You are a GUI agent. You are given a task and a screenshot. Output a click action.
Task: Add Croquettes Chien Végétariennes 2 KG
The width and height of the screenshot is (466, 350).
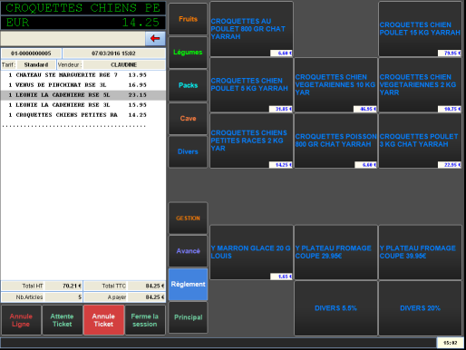tap(420, 85)
